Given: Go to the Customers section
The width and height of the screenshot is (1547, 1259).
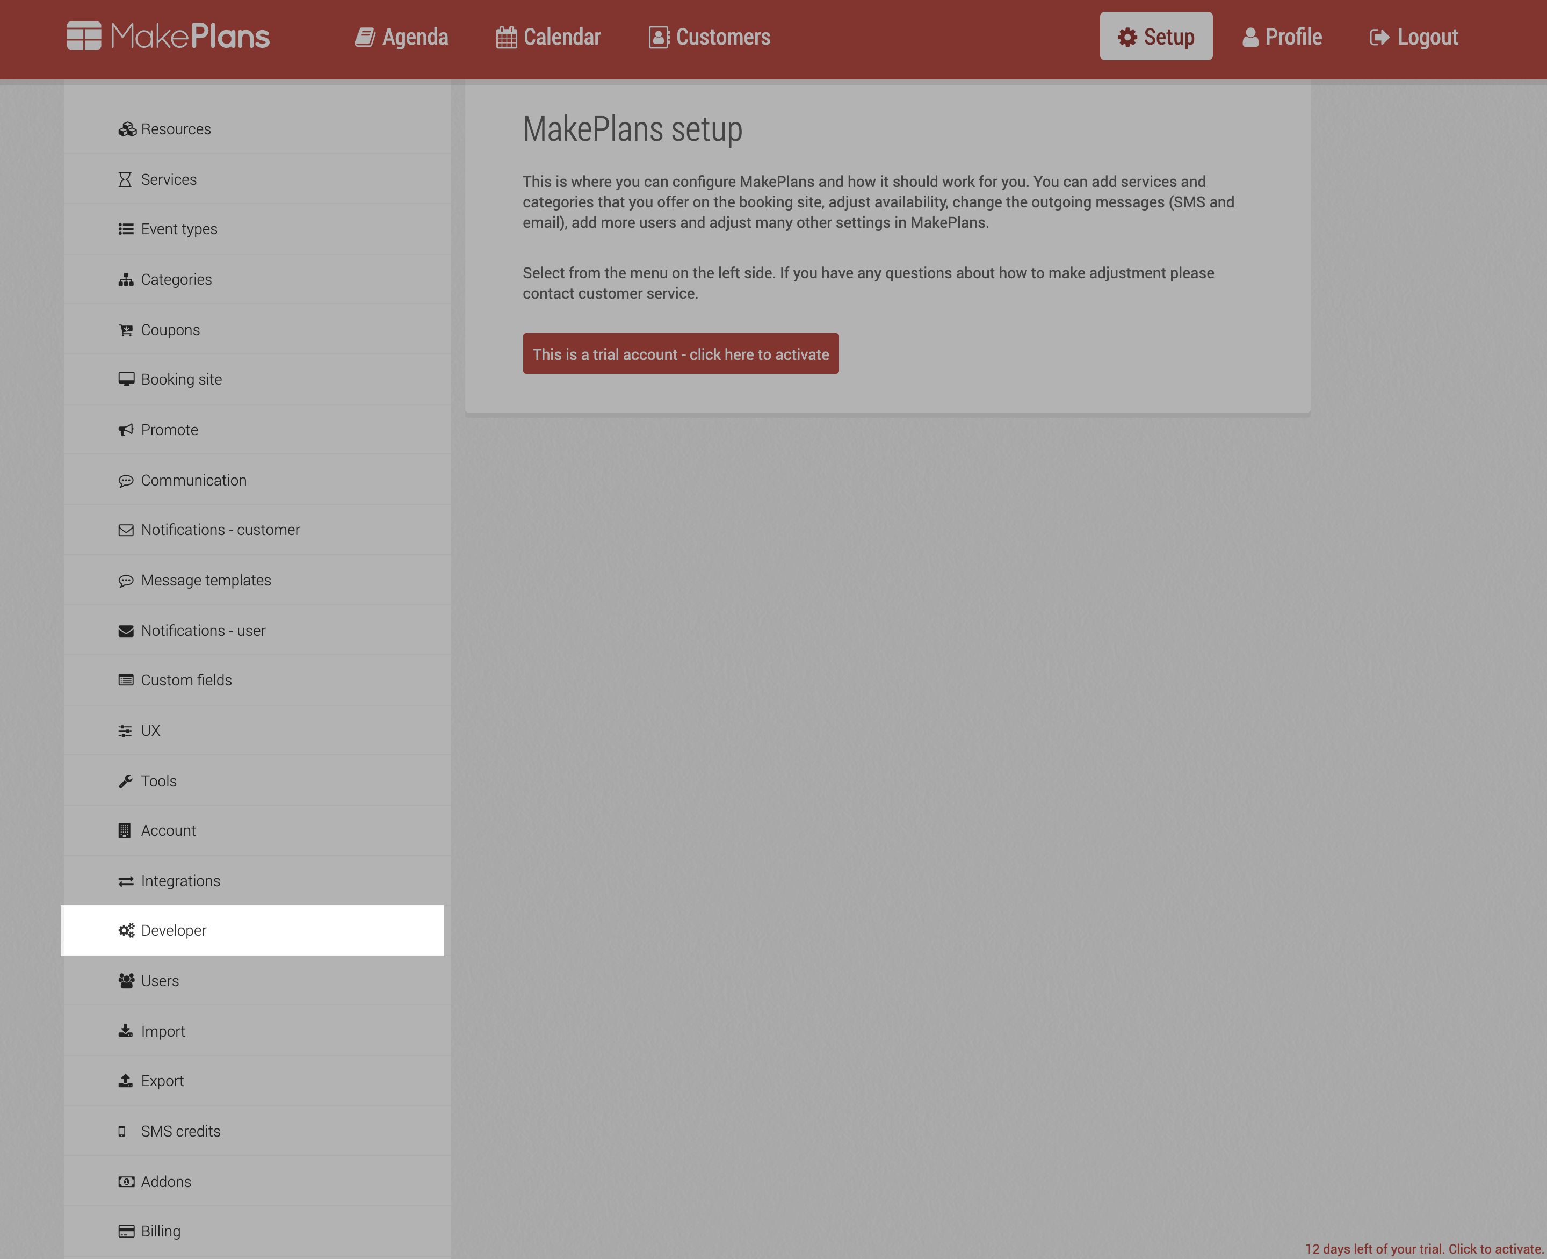Looking at the screenshot, I should 710,37.
